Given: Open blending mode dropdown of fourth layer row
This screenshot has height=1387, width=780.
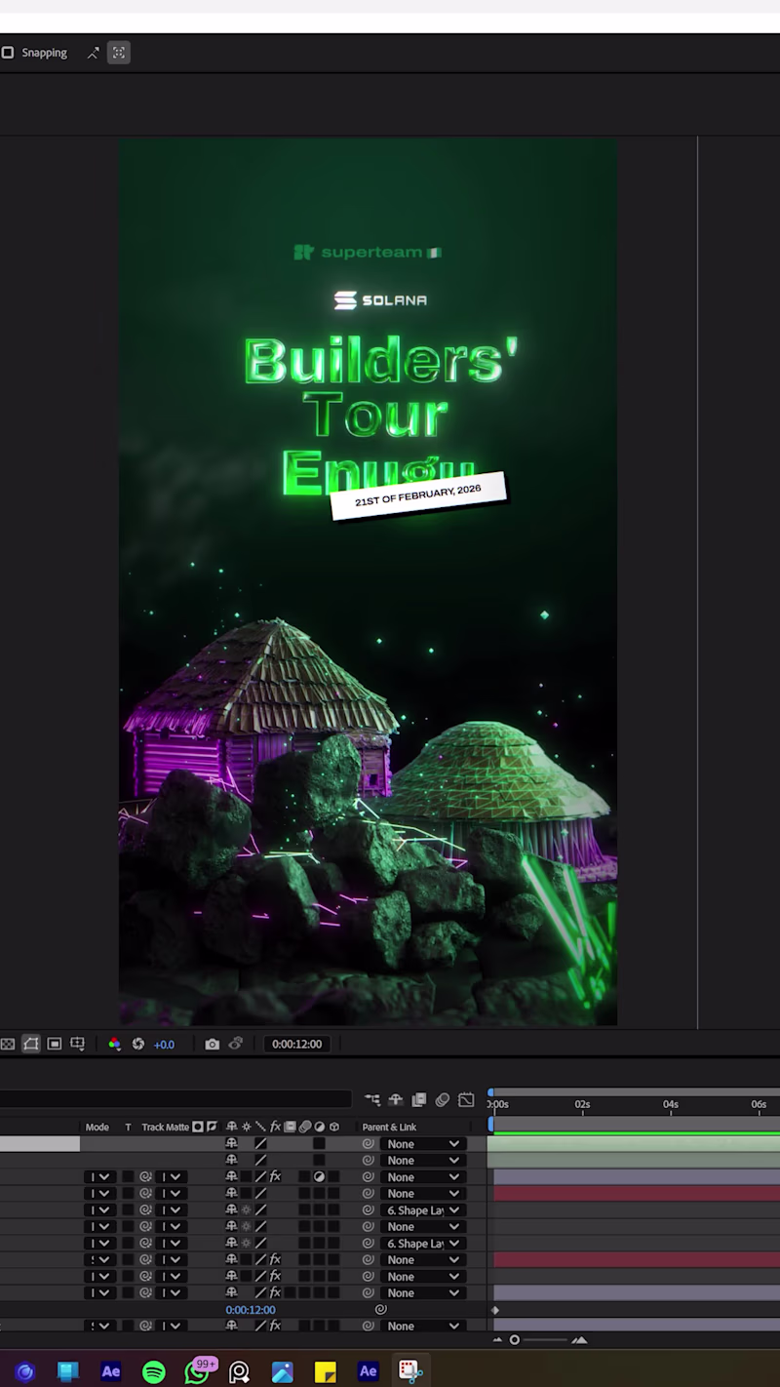Looking at the screenshot, I should pyautogui.click(x=99, y=1194).
